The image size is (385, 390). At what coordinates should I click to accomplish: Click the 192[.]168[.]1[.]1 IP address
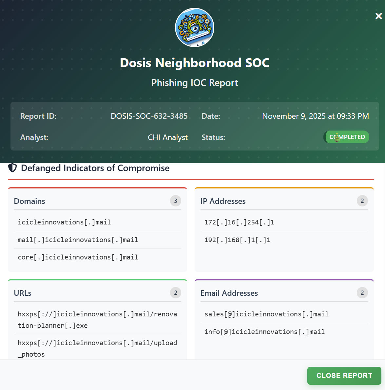(x=237, y=240)
